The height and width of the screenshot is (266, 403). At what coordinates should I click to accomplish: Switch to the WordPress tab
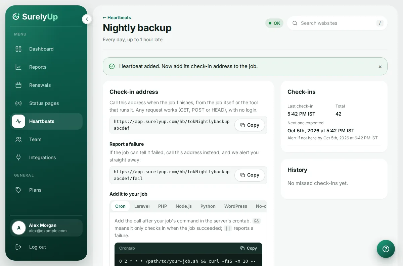pos(236,206)
